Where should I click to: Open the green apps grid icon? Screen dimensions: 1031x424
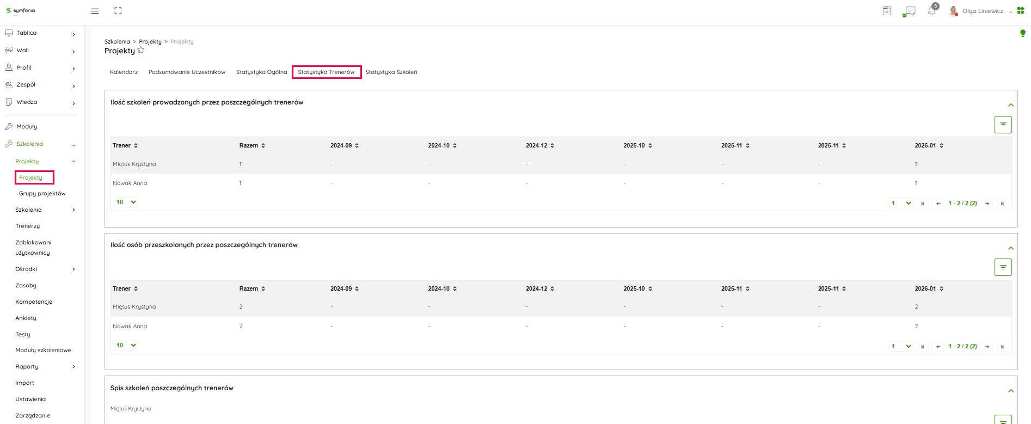1021,11
